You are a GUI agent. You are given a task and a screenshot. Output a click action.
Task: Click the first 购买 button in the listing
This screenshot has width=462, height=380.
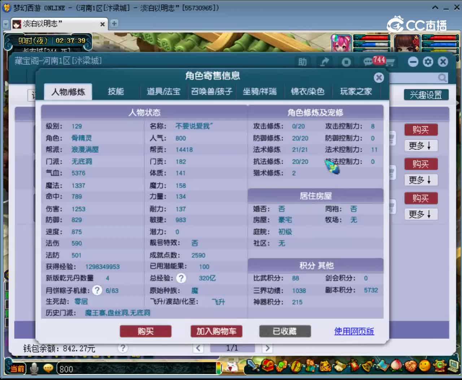[x=420, y=130]
